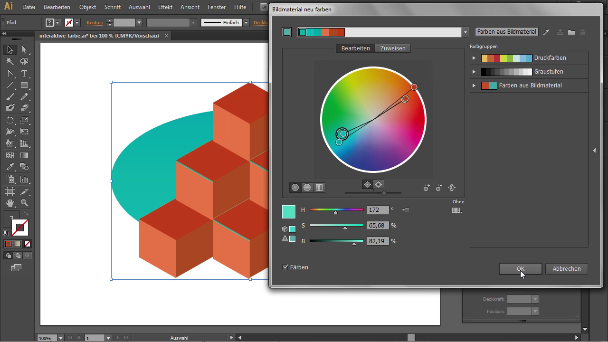Show smooth color wheel display

click(295, 188)
